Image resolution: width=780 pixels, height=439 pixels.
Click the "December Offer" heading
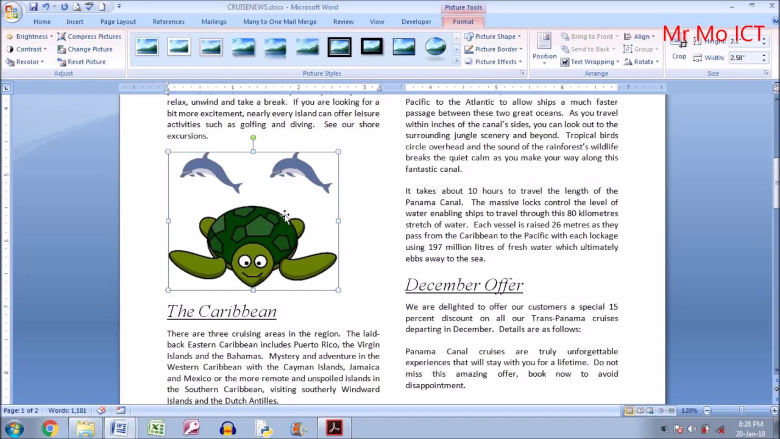click(464, 285)
